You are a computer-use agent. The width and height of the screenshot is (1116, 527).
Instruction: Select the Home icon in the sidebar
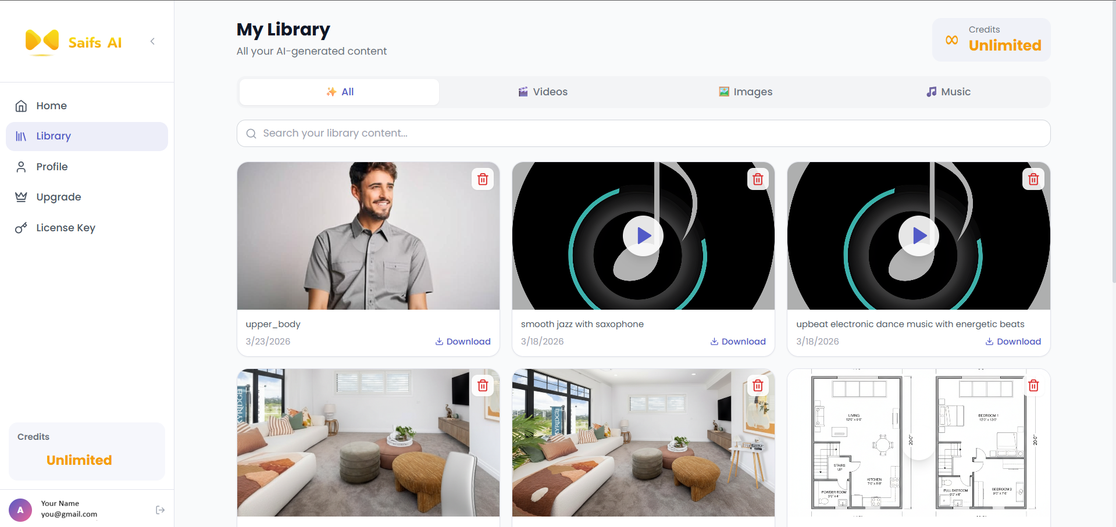click(x=21, y=106)
